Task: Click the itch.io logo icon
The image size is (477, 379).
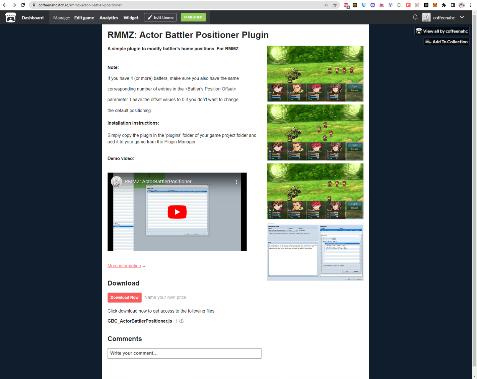Action: point(11,17)
